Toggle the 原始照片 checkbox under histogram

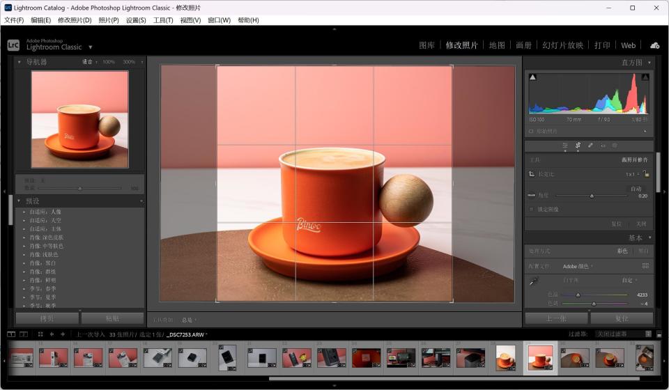(531, 132)
